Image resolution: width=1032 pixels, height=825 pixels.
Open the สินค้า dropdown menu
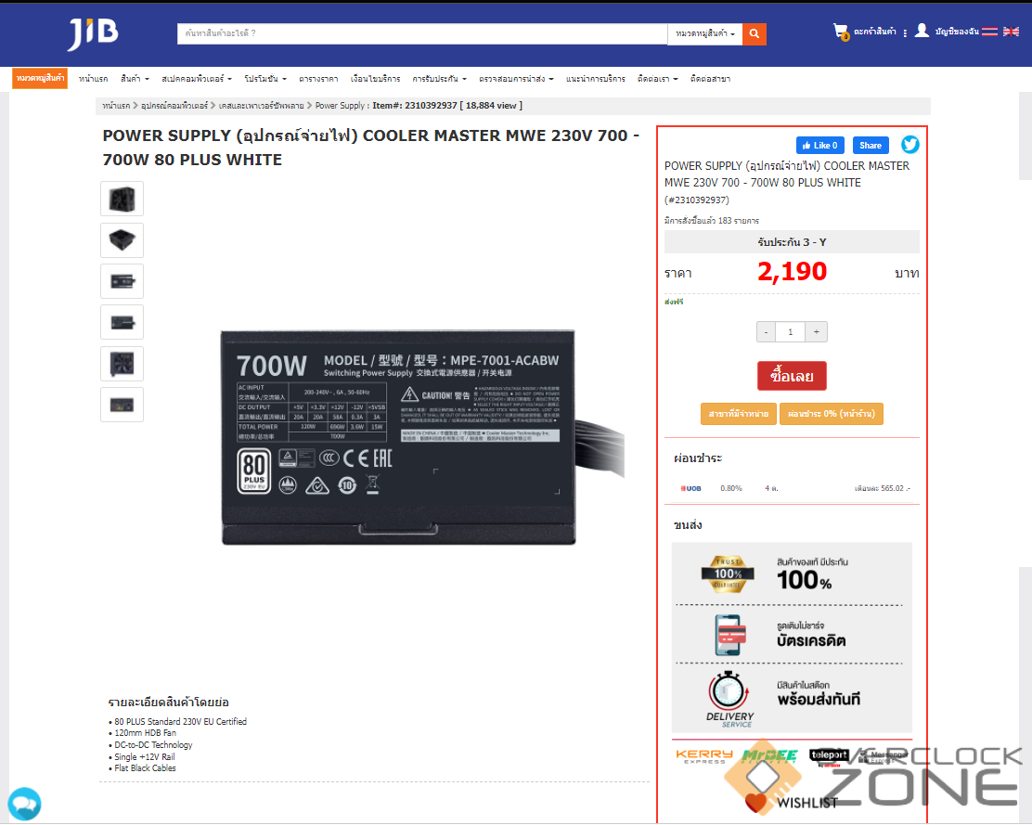tap(135, 79)
